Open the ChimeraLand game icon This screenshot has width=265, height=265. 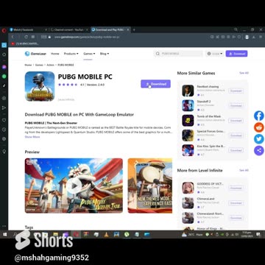click(x=188, y=203)
